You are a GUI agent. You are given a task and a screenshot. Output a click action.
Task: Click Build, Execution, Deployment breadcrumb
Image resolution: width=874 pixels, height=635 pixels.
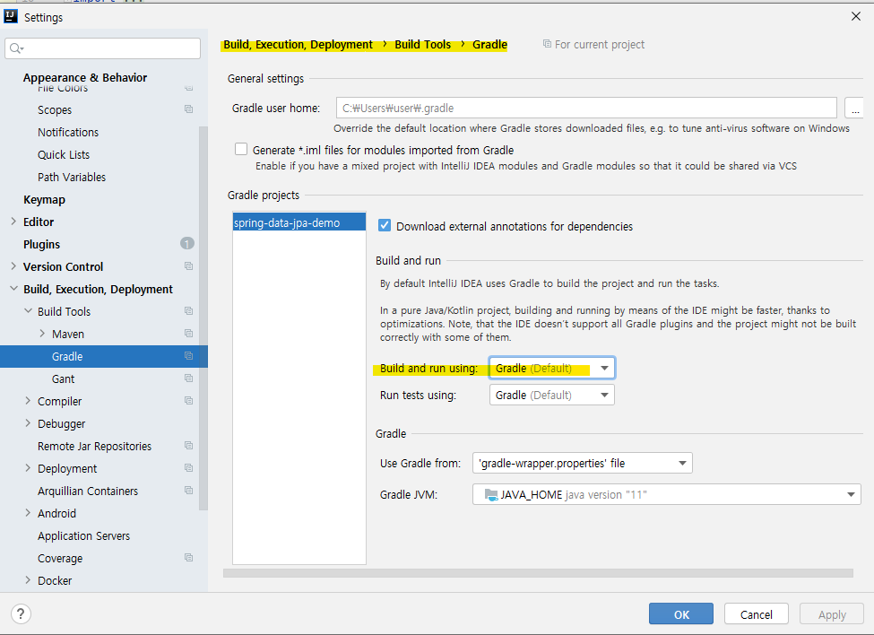coord(299,44)
